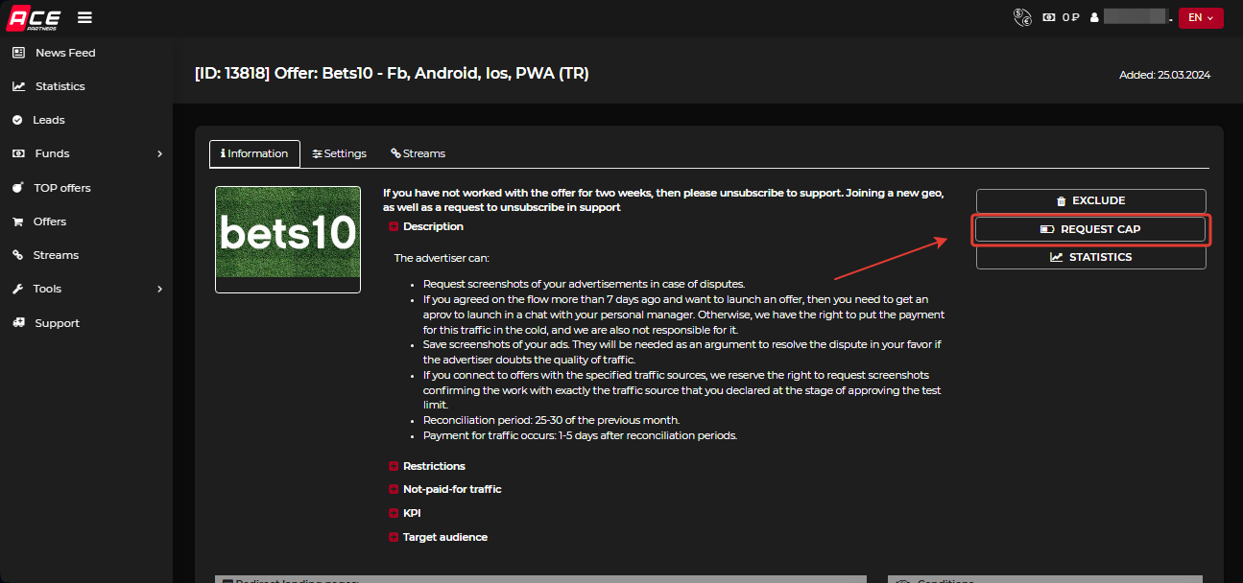The width and height of the screenshot is (1243, 583).
Task: Click the offer title '[ID: 13818] Offer: Bets10'
Action: [392, 73]
